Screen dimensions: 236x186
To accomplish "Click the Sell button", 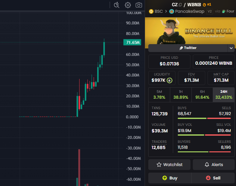I will (x=213, y=178).
